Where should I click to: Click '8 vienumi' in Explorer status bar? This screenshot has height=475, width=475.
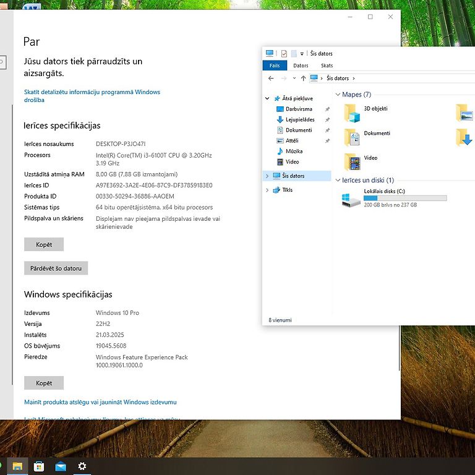click(x=280, y=320)
